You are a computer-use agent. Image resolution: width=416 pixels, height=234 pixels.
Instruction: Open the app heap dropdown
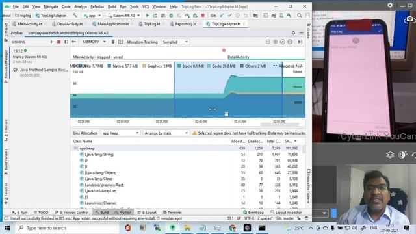[x=120, y=133]
